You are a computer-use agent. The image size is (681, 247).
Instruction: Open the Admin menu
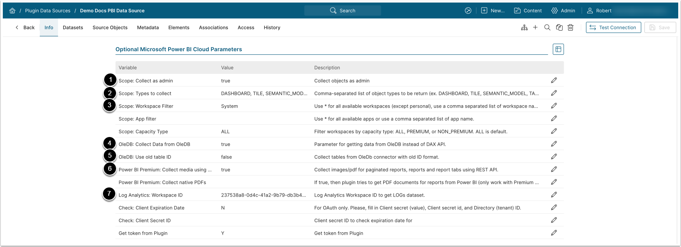pos(563,11)
